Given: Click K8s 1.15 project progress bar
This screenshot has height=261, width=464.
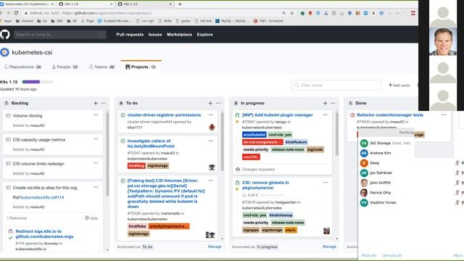Looking at the screenshot, I should click(x=38, y=82).
